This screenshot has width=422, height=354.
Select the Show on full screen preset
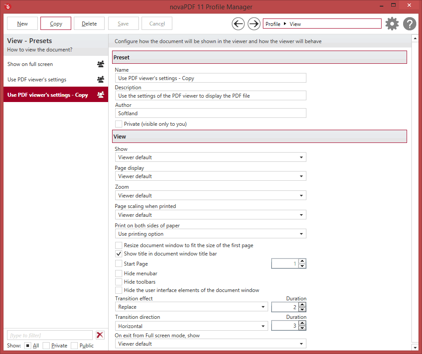(x=56, y=64)
